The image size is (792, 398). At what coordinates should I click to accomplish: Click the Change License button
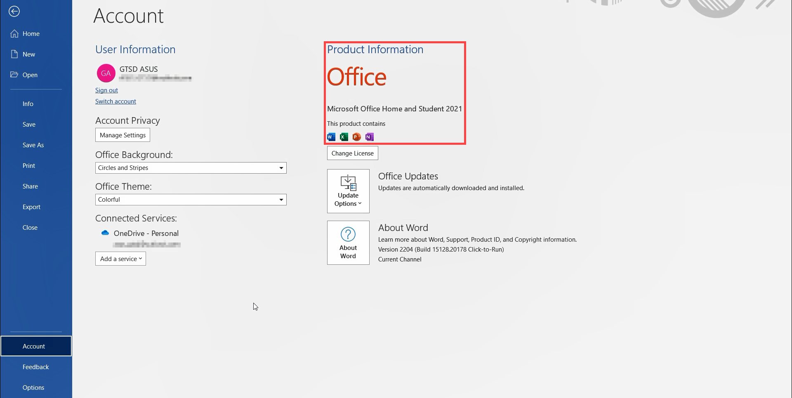(352, 153)
